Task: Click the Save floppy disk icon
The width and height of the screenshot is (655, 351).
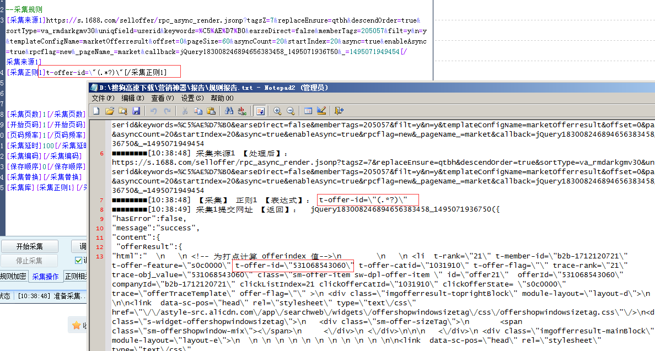Action: 136,111
